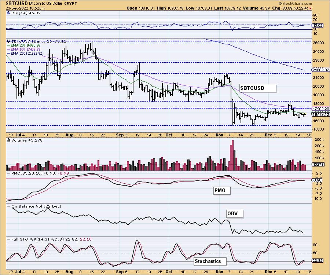Click the Open 16816.01 value

point(140,8)
